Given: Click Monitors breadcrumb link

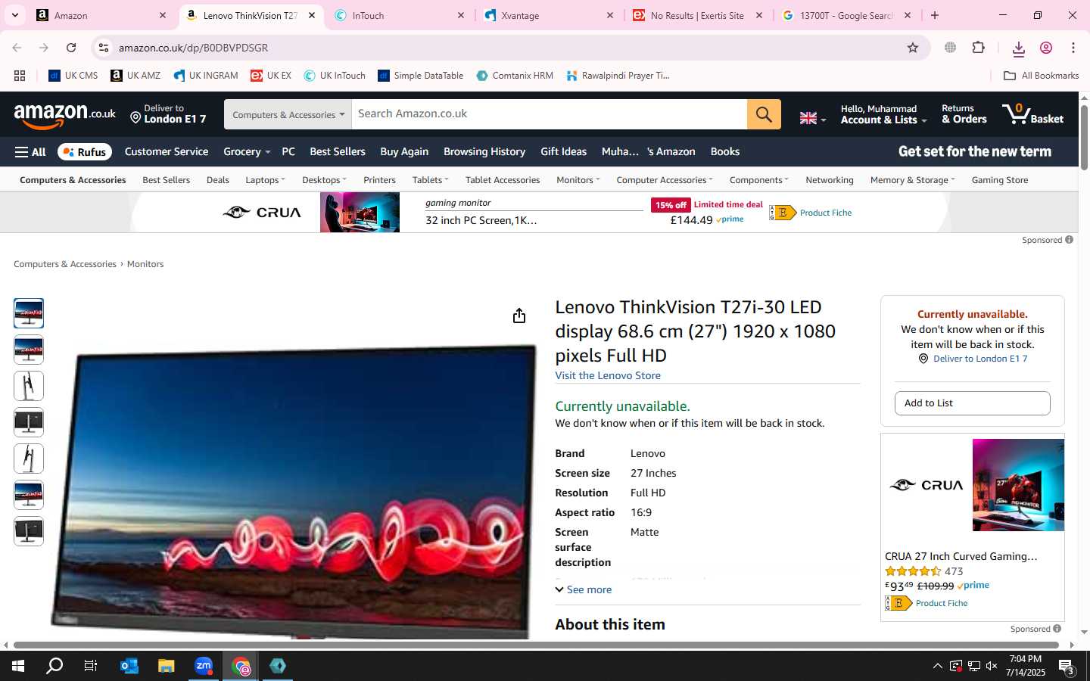Looking at the screenshot, I should pyautogui.click(x=145, y=264).
